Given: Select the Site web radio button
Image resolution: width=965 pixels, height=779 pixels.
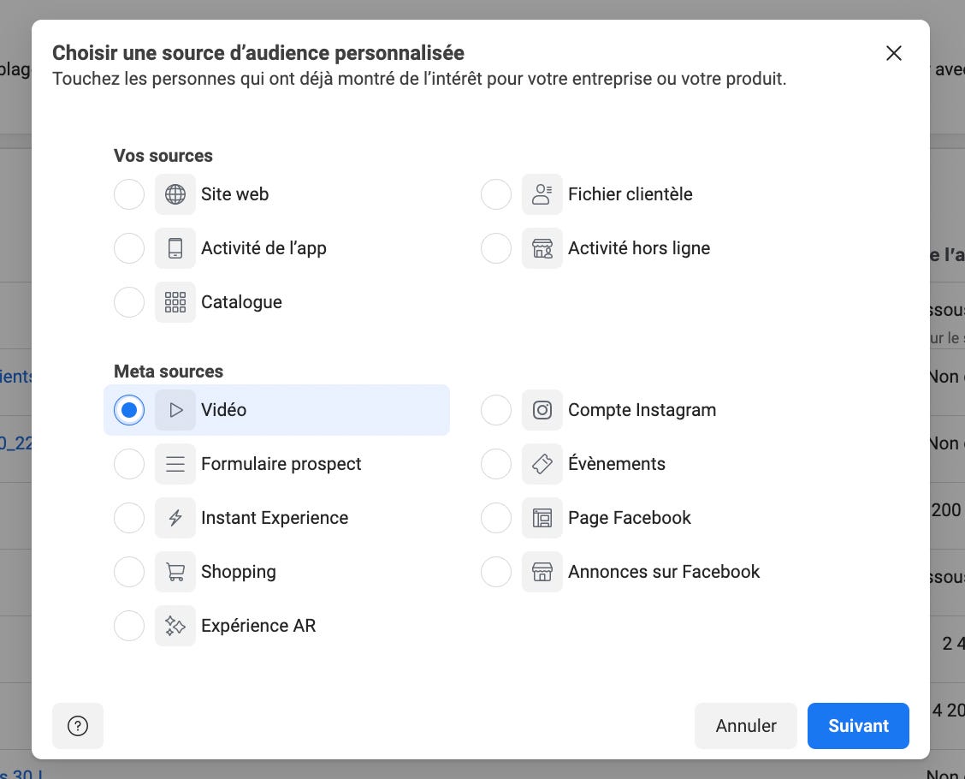Looking at the screenshot, I should pyautogui.click(x=129, y=194).
